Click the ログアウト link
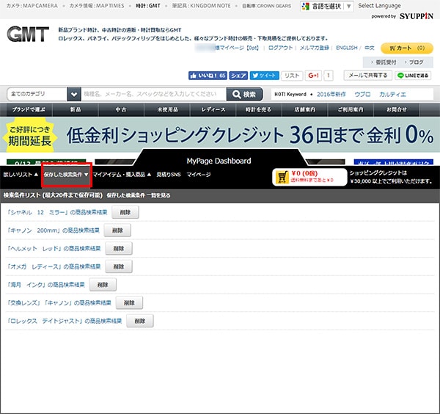Screen dimensions: 440x414 [x=280, y=48]
